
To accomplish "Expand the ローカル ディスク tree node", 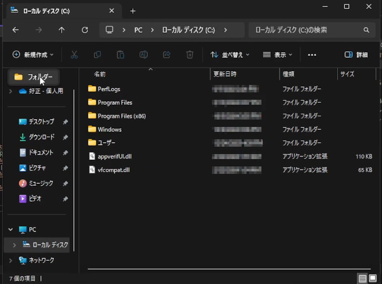I will point(14,245).
